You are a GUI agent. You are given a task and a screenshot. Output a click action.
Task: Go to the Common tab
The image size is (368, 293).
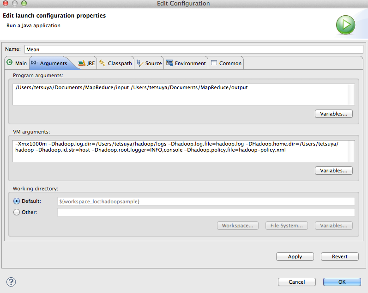coord(226,63)
